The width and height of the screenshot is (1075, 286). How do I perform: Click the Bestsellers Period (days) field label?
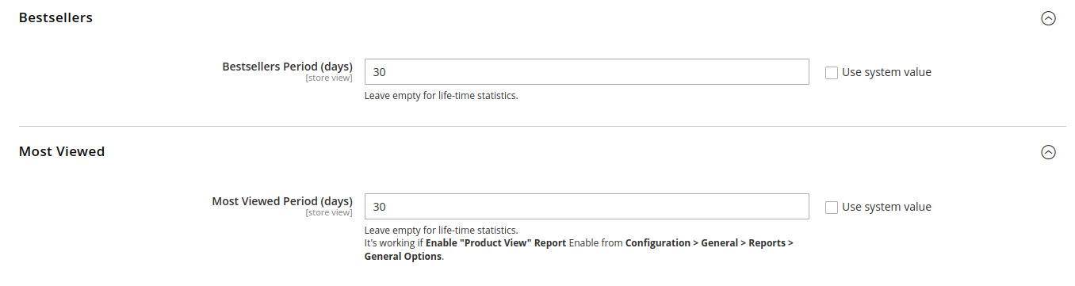287,67
